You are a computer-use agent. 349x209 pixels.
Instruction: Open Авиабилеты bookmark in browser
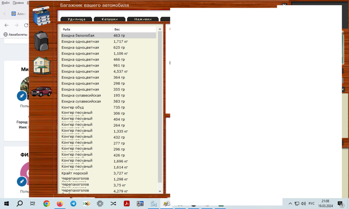pyautogui.click(x=16, y=34)
